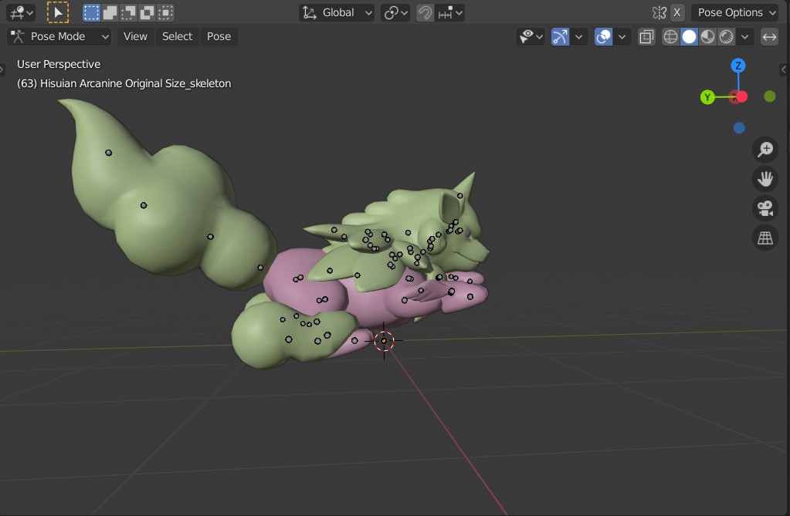Choose the Subtract Selection mode icon
Screen dimensions: 790x516
(128, 12)
